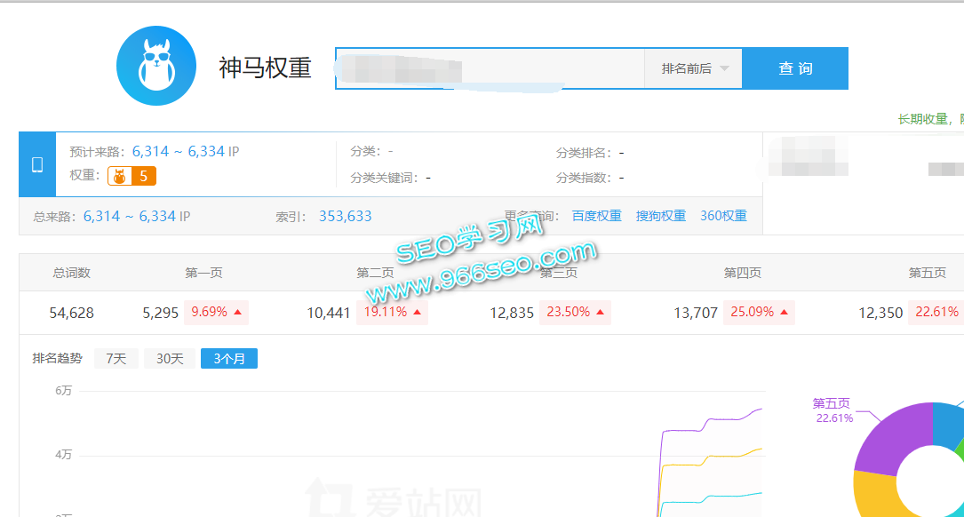Click the 9.69% change badge

[216, 313]
